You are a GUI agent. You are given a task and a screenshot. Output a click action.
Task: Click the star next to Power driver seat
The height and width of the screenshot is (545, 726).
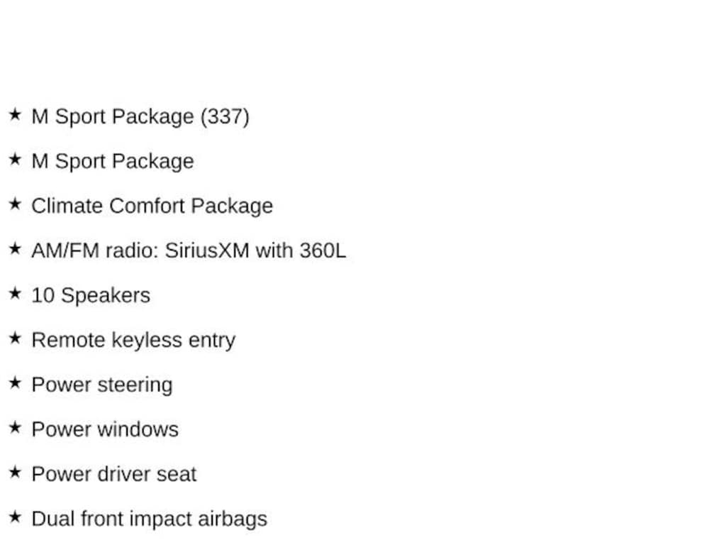tap(15, 472)
